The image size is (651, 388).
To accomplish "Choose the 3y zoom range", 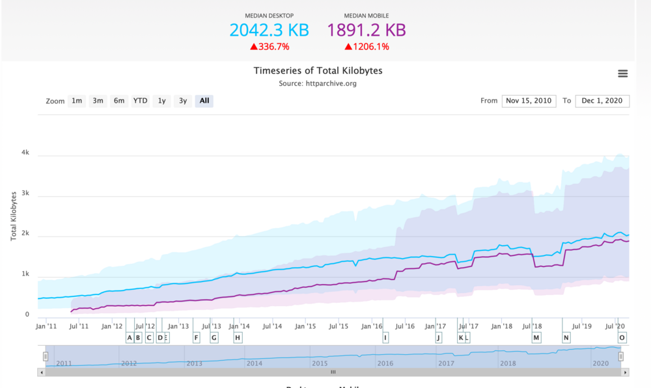I will (183, 101).
